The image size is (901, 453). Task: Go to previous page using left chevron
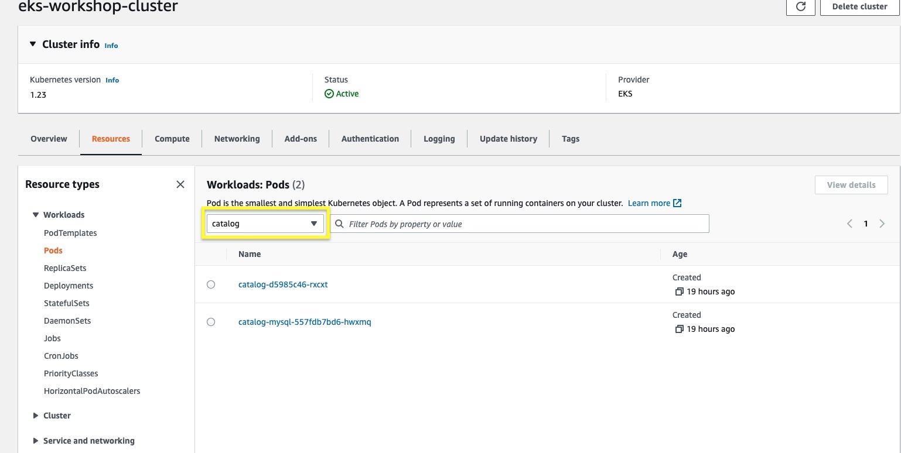pos(849,224)
